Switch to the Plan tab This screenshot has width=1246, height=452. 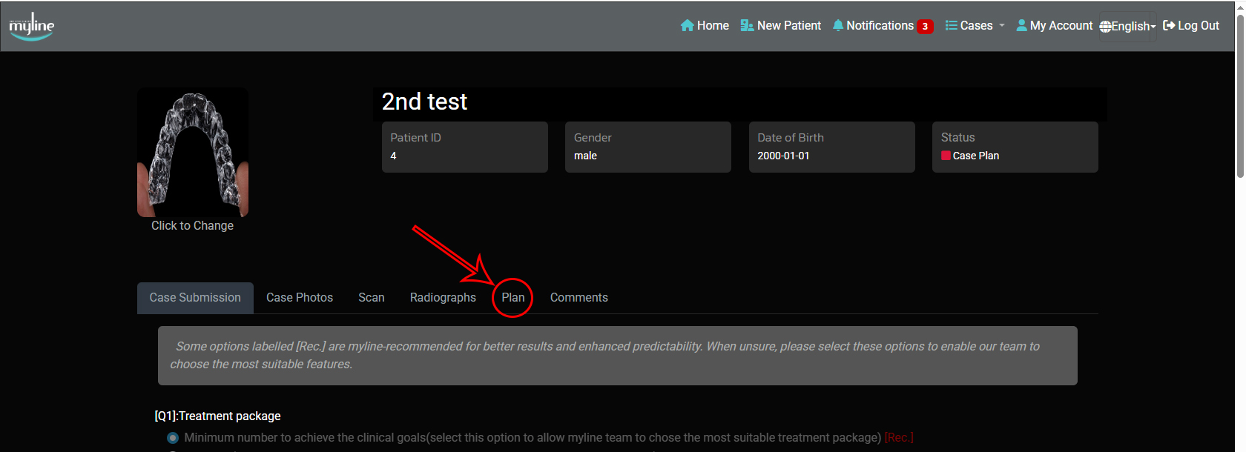coord(512,298)
